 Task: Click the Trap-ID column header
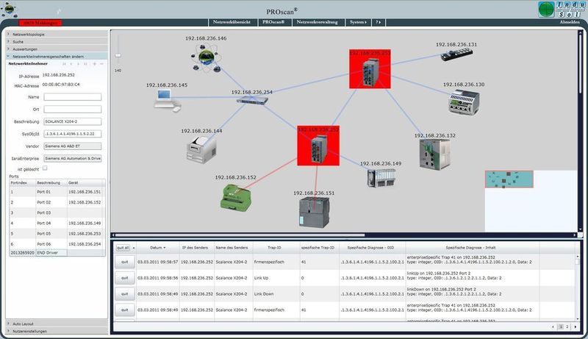click(274, 248)
